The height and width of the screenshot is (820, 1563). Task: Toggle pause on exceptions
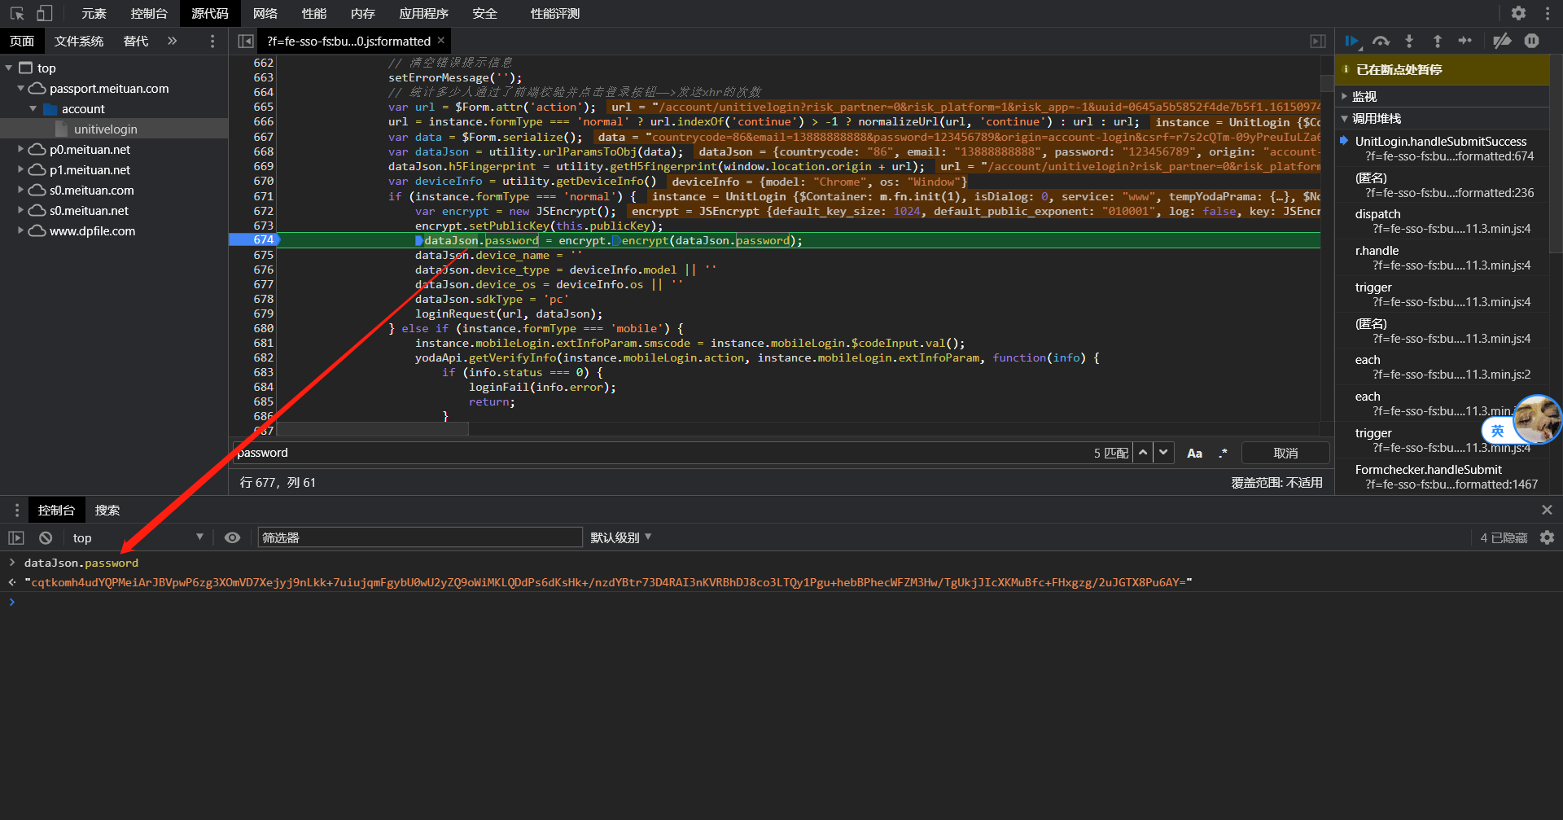pyautogui.click(x=1531, y=41)
